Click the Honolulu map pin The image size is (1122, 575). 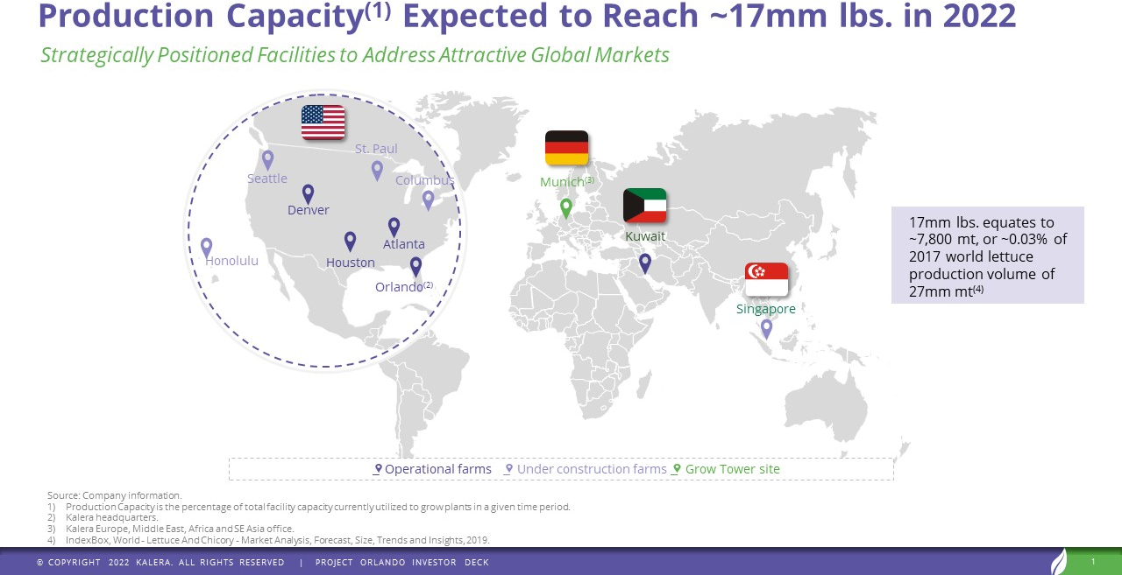(206, 248)
